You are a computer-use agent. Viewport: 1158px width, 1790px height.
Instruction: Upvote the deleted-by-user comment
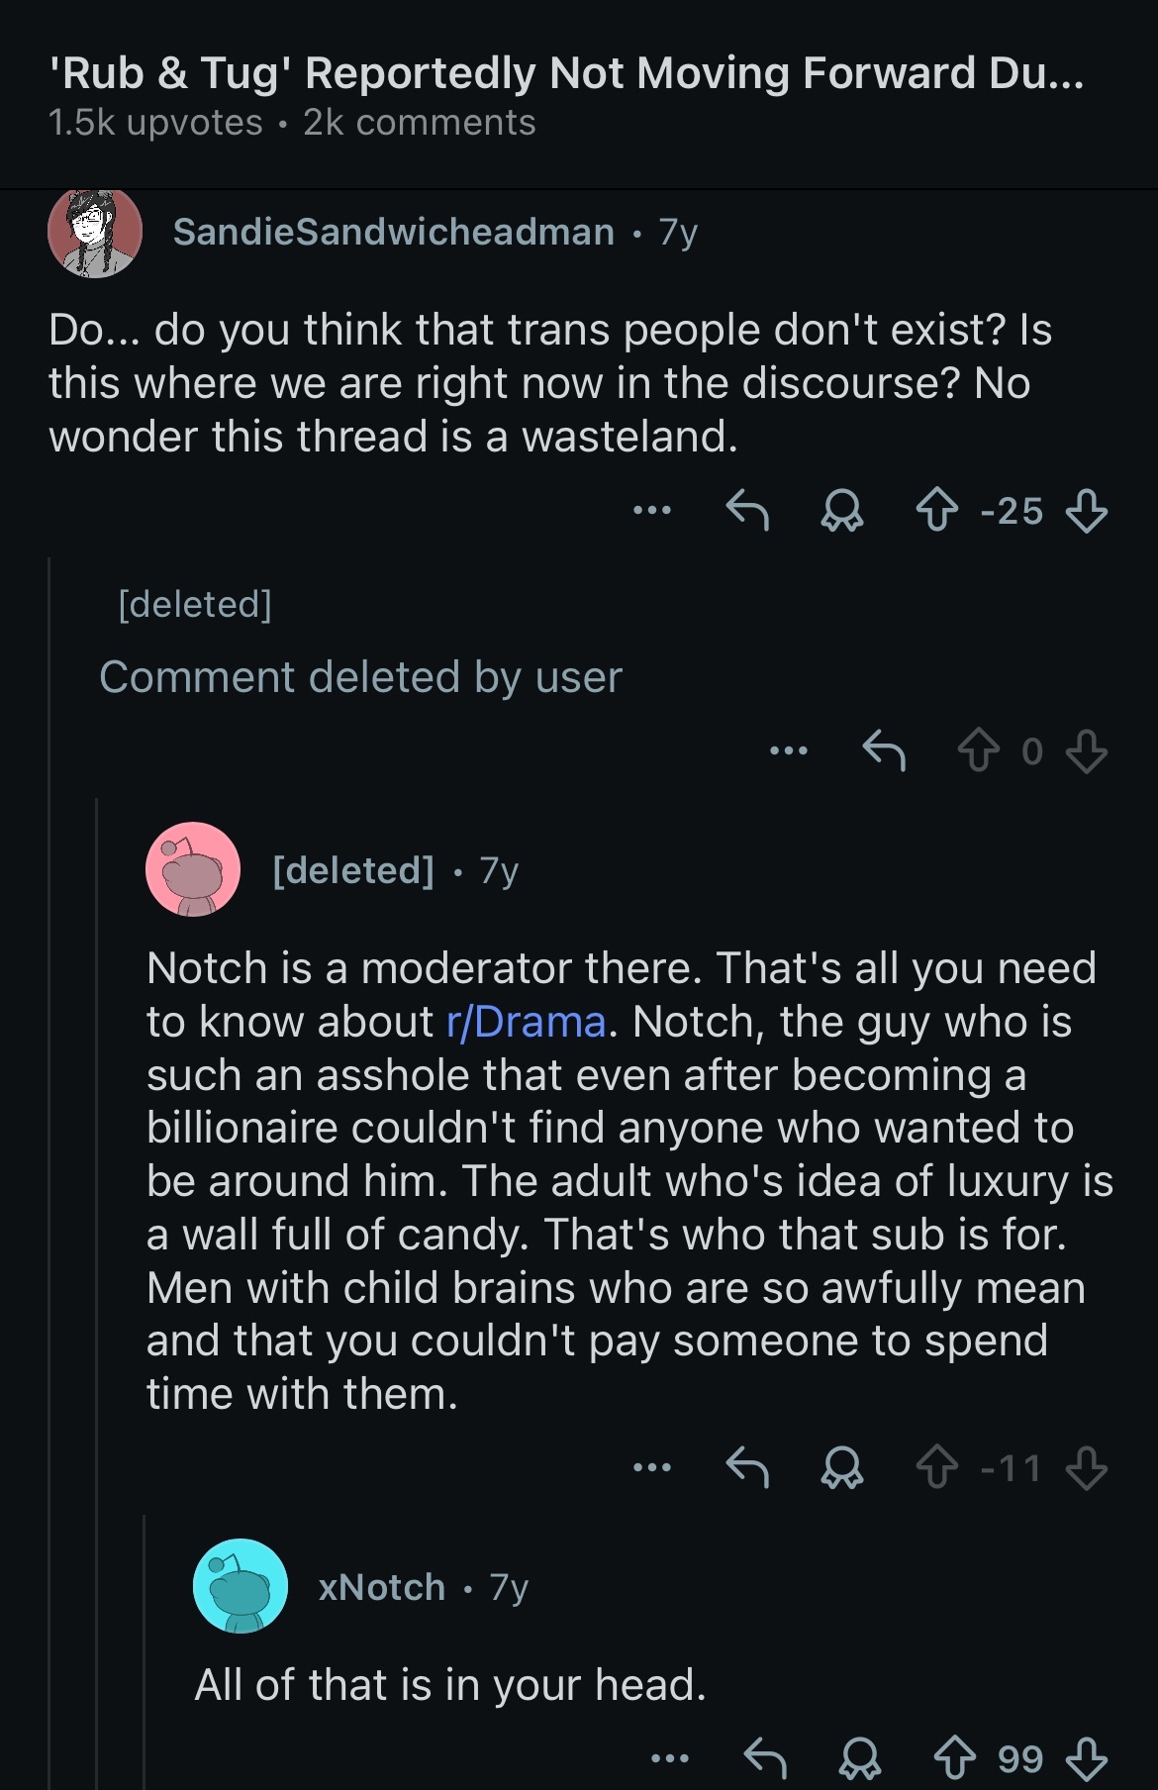point(978,751)
